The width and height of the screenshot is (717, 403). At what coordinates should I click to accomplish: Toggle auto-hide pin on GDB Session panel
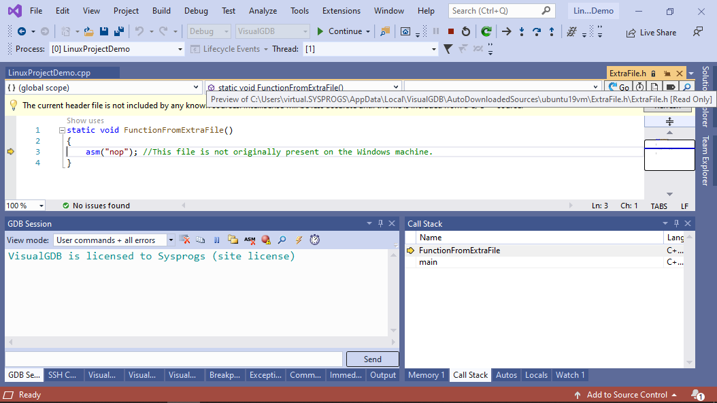point(380,223)
